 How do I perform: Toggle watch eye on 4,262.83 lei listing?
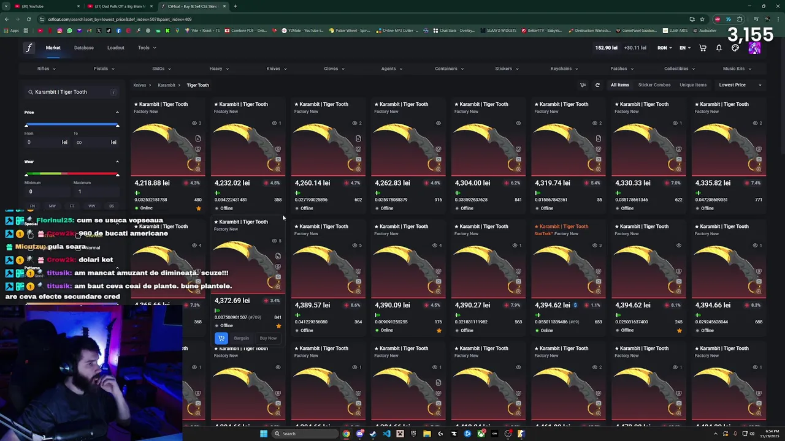[438, 123]
